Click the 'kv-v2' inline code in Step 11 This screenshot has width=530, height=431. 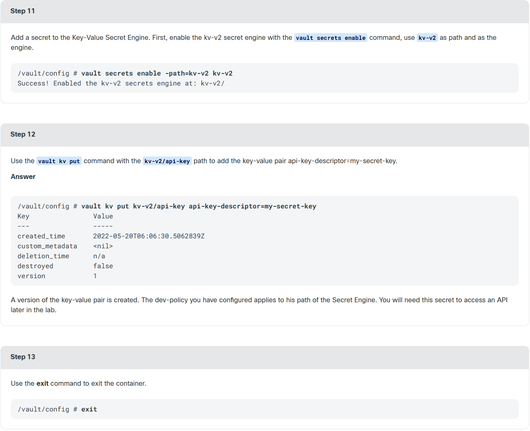tap(427, 38)
